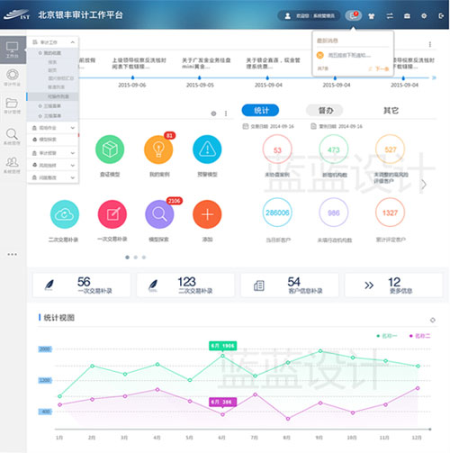
Task: Click the orange message icon in popup
Action: click(x=320, y=55)
